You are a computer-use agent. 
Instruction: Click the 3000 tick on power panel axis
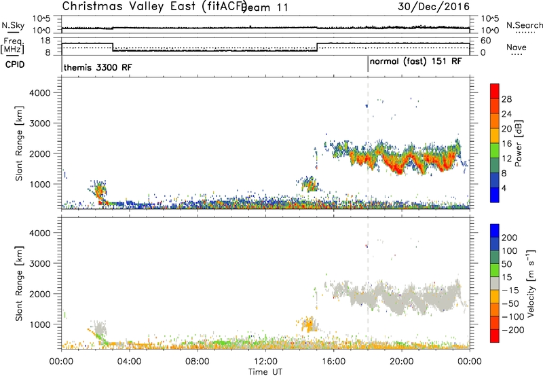tap(39, 124)
